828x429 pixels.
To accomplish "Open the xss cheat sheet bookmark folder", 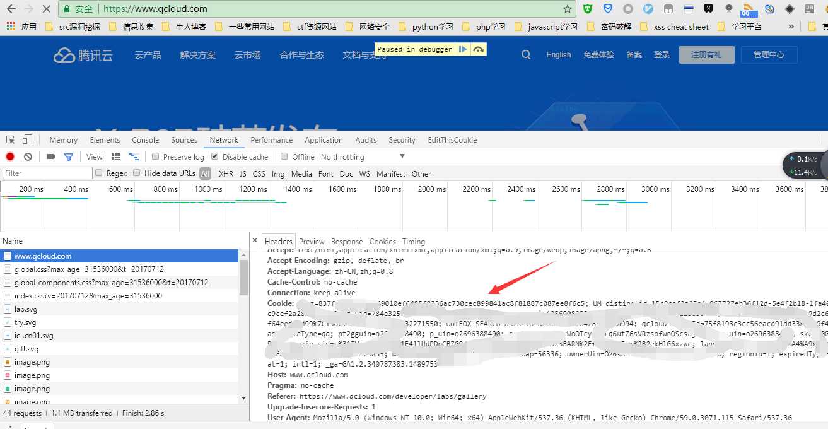I will 673,27.
